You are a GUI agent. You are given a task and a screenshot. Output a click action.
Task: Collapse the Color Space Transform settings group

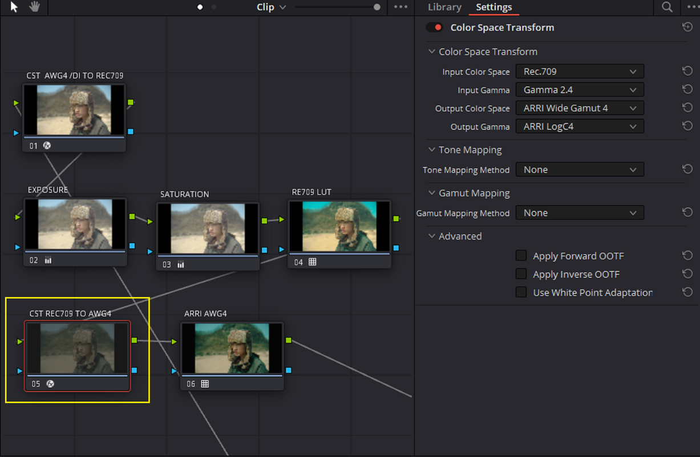click(432, 51)
